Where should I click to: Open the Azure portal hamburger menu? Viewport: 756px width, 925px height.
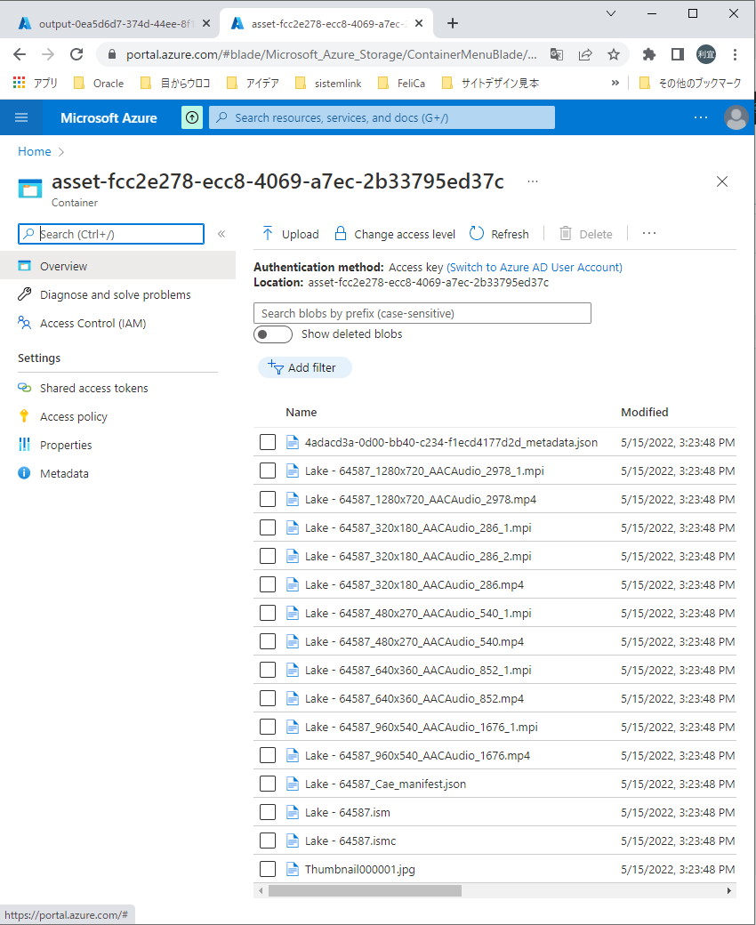pyautogui.click(x=21, y=117)
